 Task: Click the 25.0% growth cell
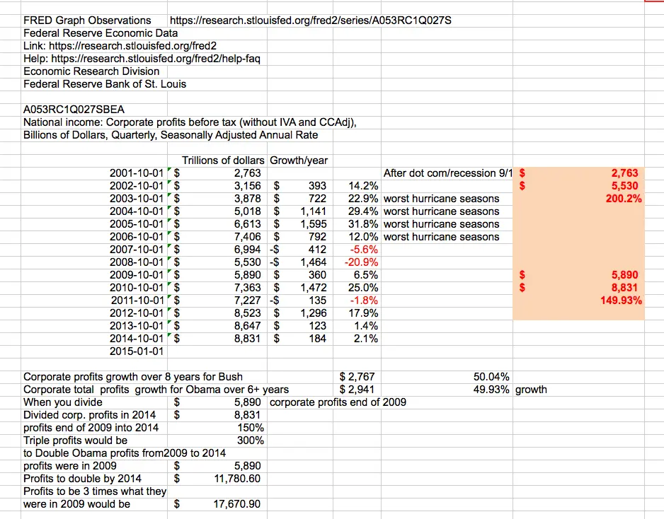(x=363, y=288)
